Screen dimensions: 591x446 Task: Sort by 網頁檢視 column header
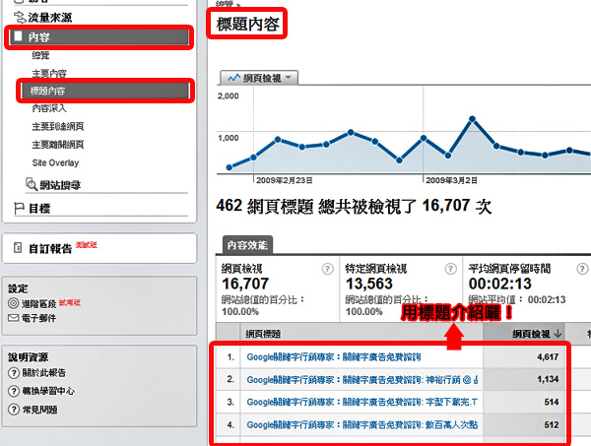tap(531, 334)
